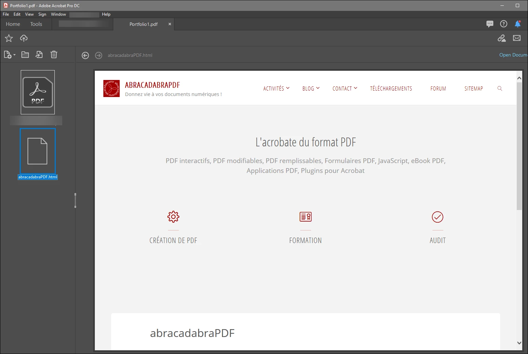Viewport: 528px width, 354px height.
Task: Open the Edit menu
Action: (17, 14)
